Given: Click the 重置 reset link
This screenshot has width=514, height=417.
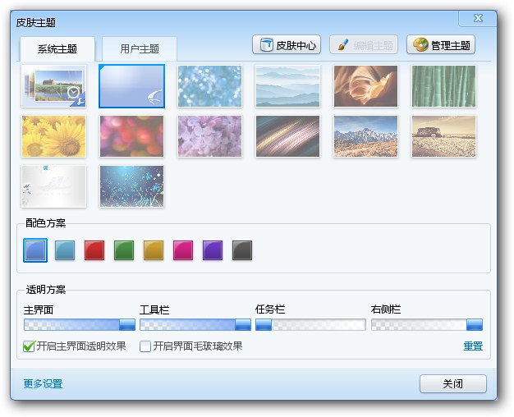Looking at the screenshot, I should 473,346.
